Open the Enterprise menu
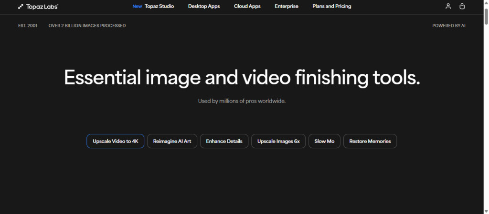The image size is (489, 214). (287, 7)
